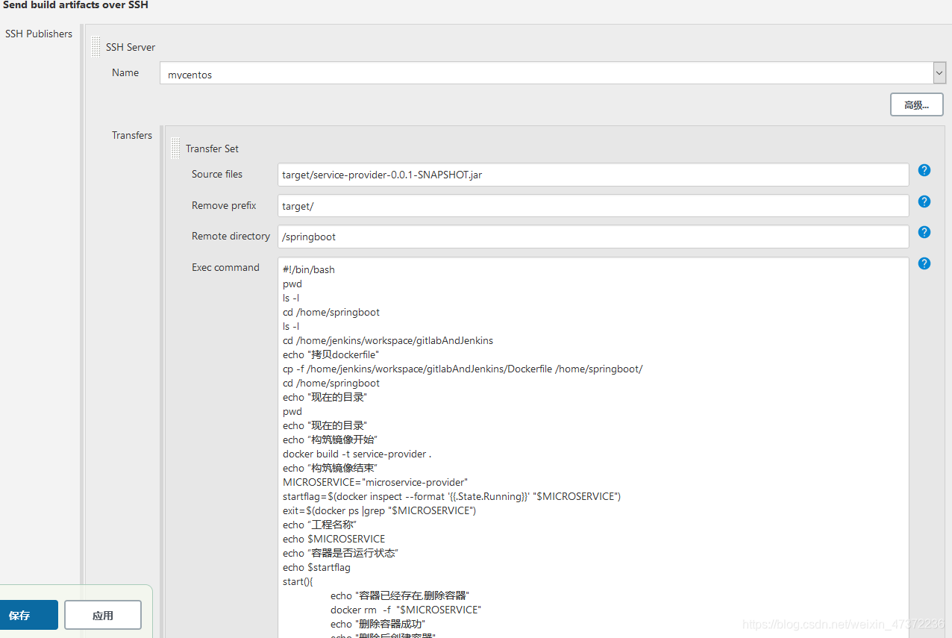Click the 'cp -f /home/jenkins/workspace' line
The height and width of the screenshot is (638, 952).
(463, 369)
